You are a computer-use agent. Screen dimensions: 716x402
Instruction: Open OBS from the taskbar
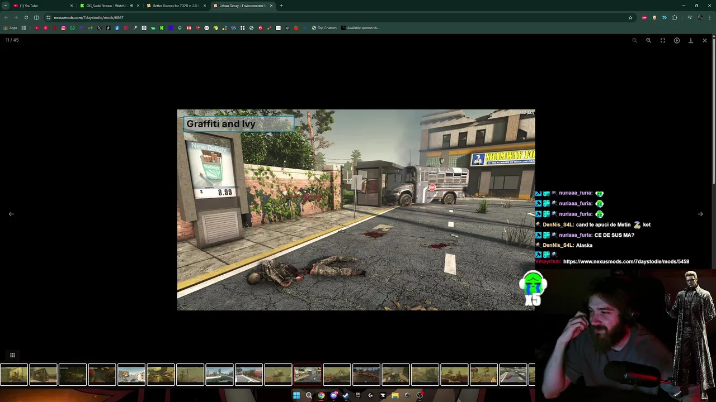pyautogui.click(x=420, y=395)
